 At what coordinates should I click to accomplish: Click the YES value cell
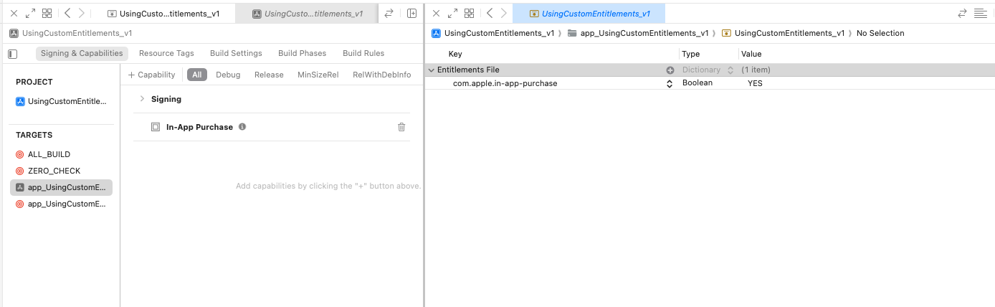click(755, 83)
